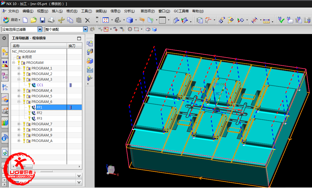This screenshot has height=188, width=312.
Task: Click the Create Operation icon
Action: click(90, 78)
